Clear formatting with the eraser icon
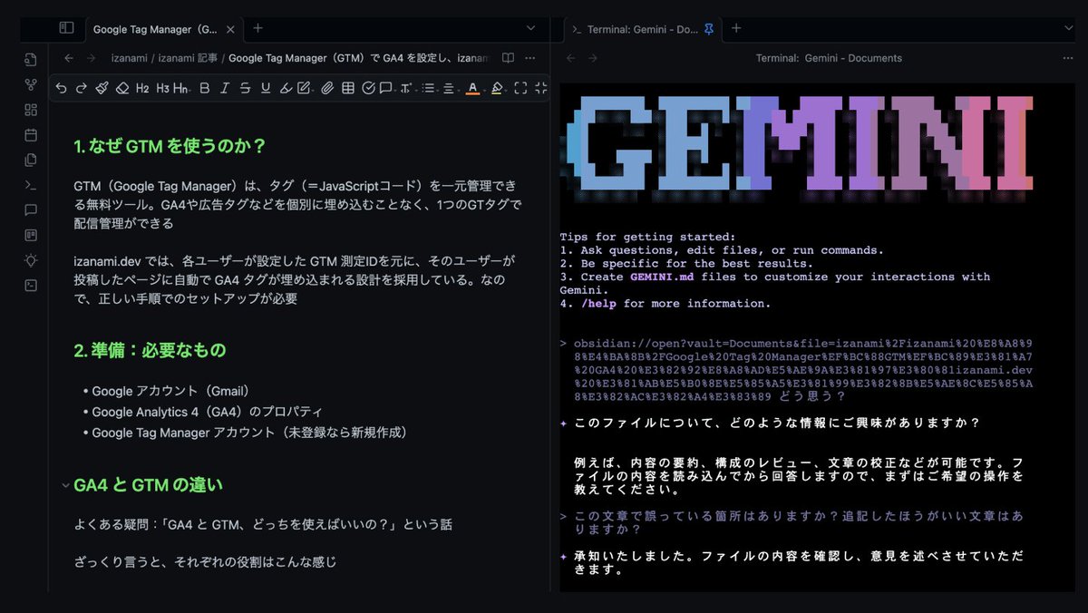 121,88
